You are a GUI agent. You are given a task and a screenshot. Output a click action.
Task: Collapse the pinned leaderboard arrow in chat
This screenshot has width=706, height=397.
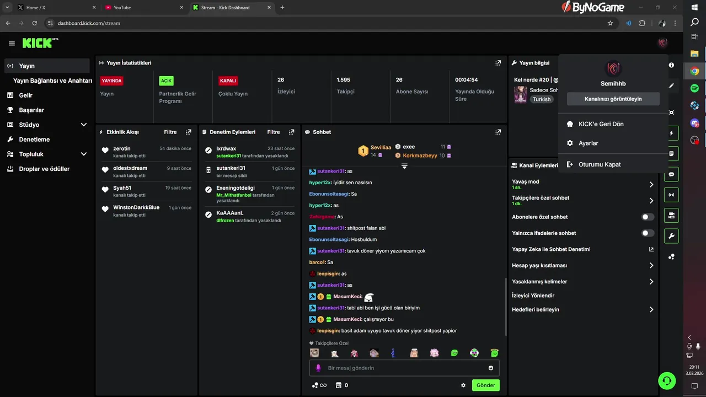click(x=404, y=166)
